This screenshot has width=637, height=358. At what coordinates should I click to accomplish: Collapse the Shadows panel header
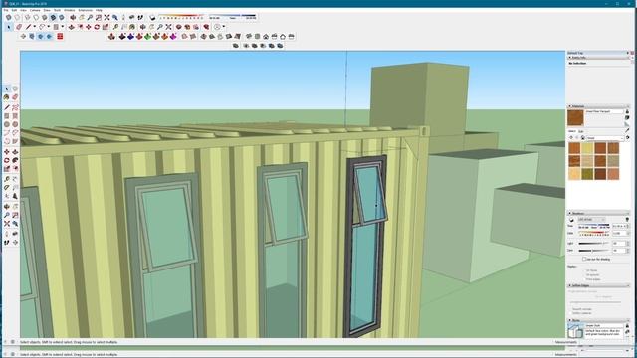[x=597, y=213]
